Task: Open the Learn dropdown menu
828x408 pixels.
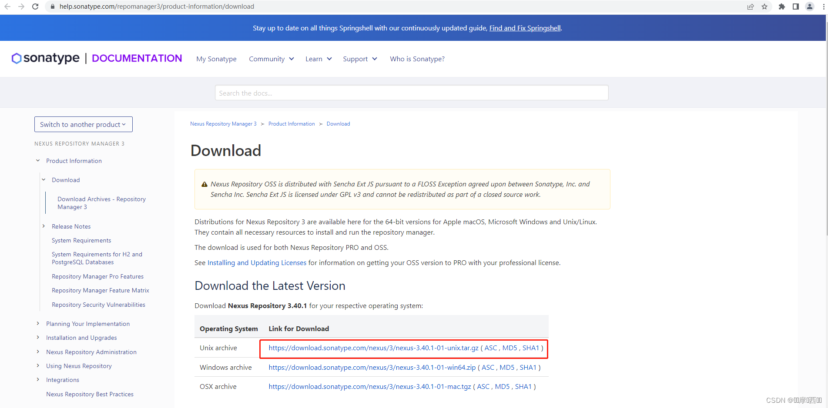Action: [x=318, y=59]
